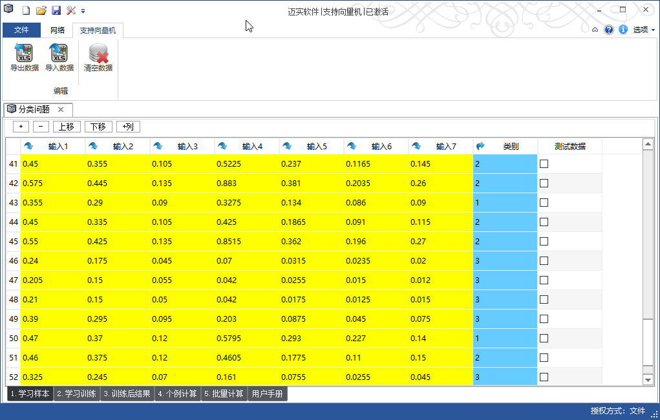660x420 pixels.
Task: Open the 选项 dropdown menu
Action: [643, 30]
